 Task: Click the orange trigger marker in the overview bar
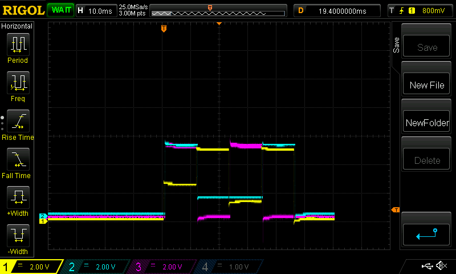(x=210, y=8)
